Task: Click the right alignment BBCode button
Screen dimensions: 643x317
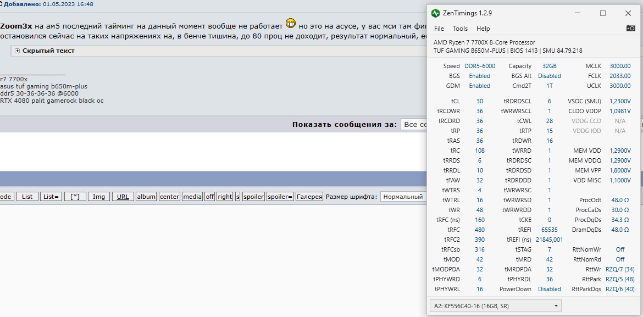Action: (225, 197)
